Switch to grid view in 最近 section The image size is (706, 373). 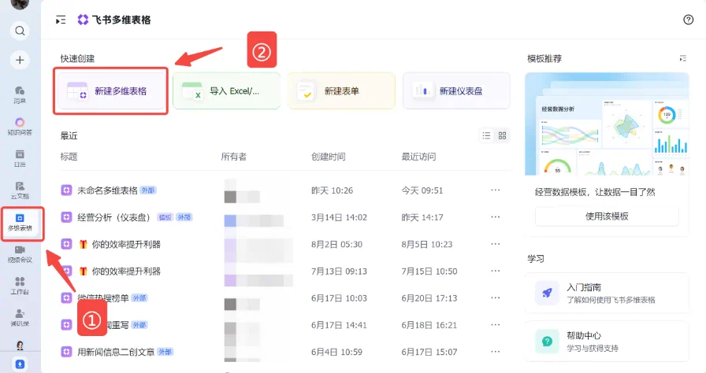coord(503,135)
